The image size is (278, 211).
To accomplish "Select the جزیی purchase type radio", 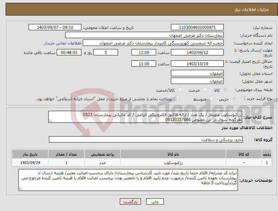I will click(x=234, y=98).
